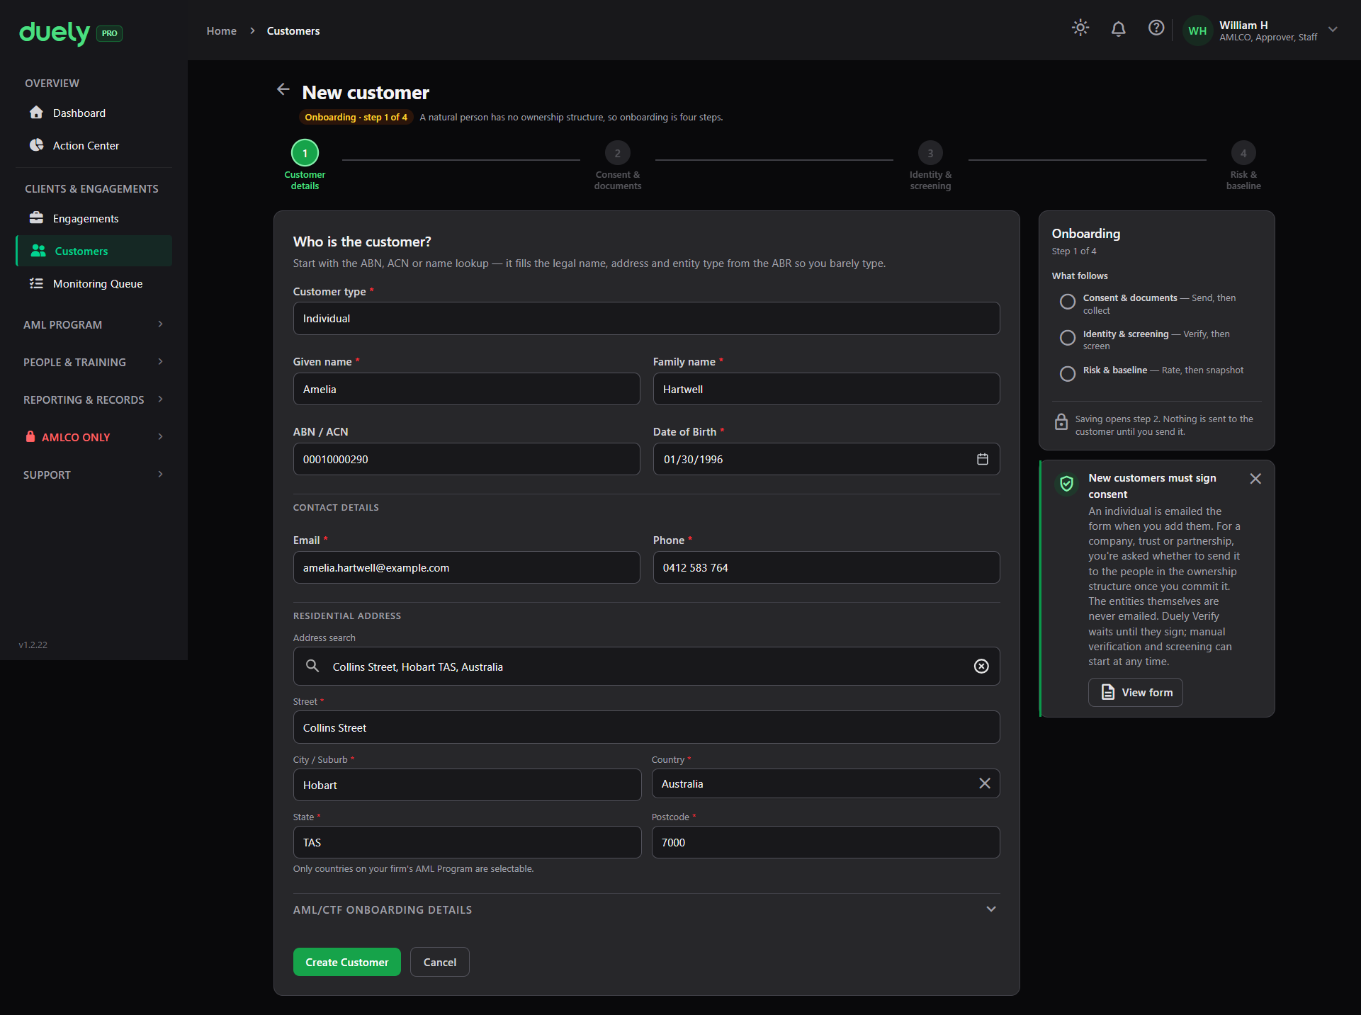The height and width of the screenshot is (1015, 1361).
Task: Click the ABN / ACN field
Action: (466, 459)
